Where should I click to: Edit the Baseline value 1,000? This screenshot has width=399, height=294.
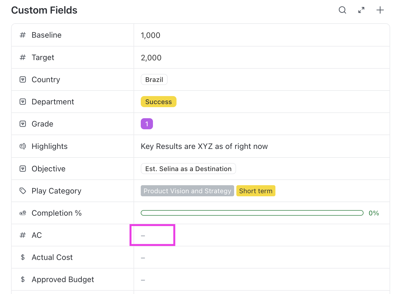tap(150, 35)
